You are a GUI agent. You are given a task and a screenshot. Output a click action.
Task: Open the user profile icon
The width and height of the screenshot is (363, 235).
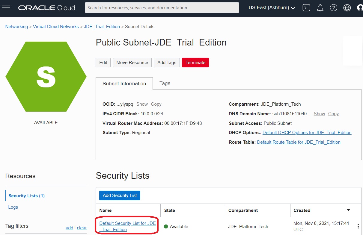[360, 7]
